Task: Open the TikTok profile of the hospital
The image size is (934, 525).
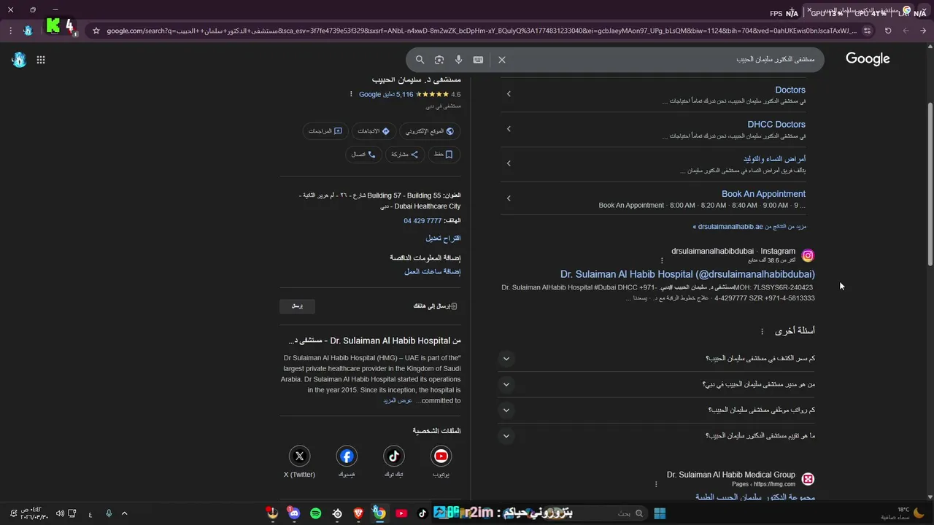Action: point(394,456)
